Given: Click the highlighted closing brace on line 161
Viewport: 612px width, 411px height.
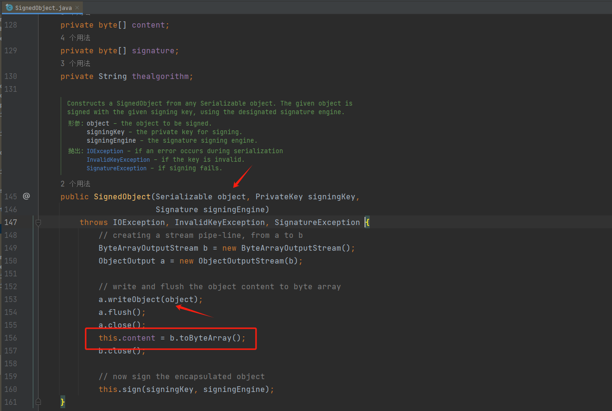Looking at the screenshot, I should click(62, 402).
